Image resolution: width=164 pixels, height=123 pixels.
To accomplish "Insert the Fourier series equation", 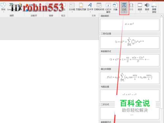I will (x=130, y=78).
